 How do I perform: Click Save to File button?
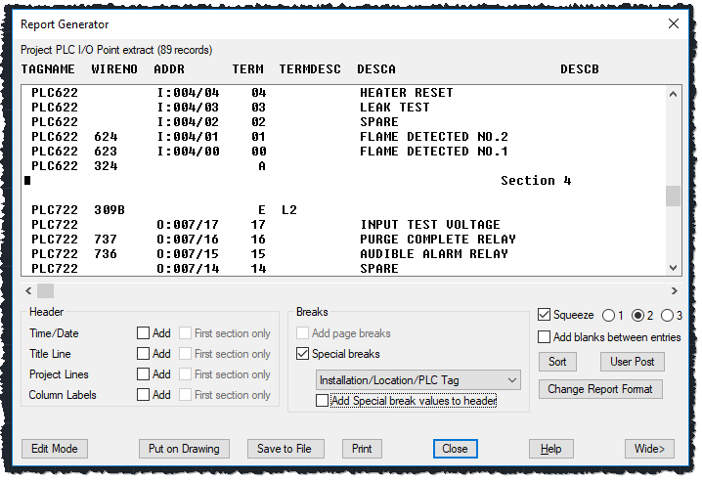(x=285, y=449)
